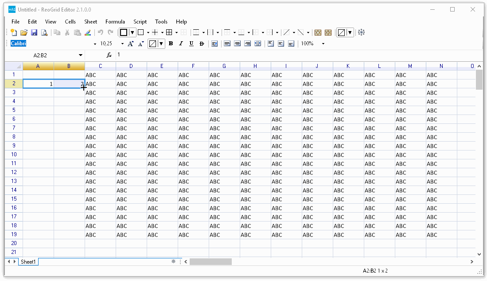The height and width of the screenshot is (281, 487).
Task: Click the snowflake freeze panes icon
Action: [x=361, y=32]
